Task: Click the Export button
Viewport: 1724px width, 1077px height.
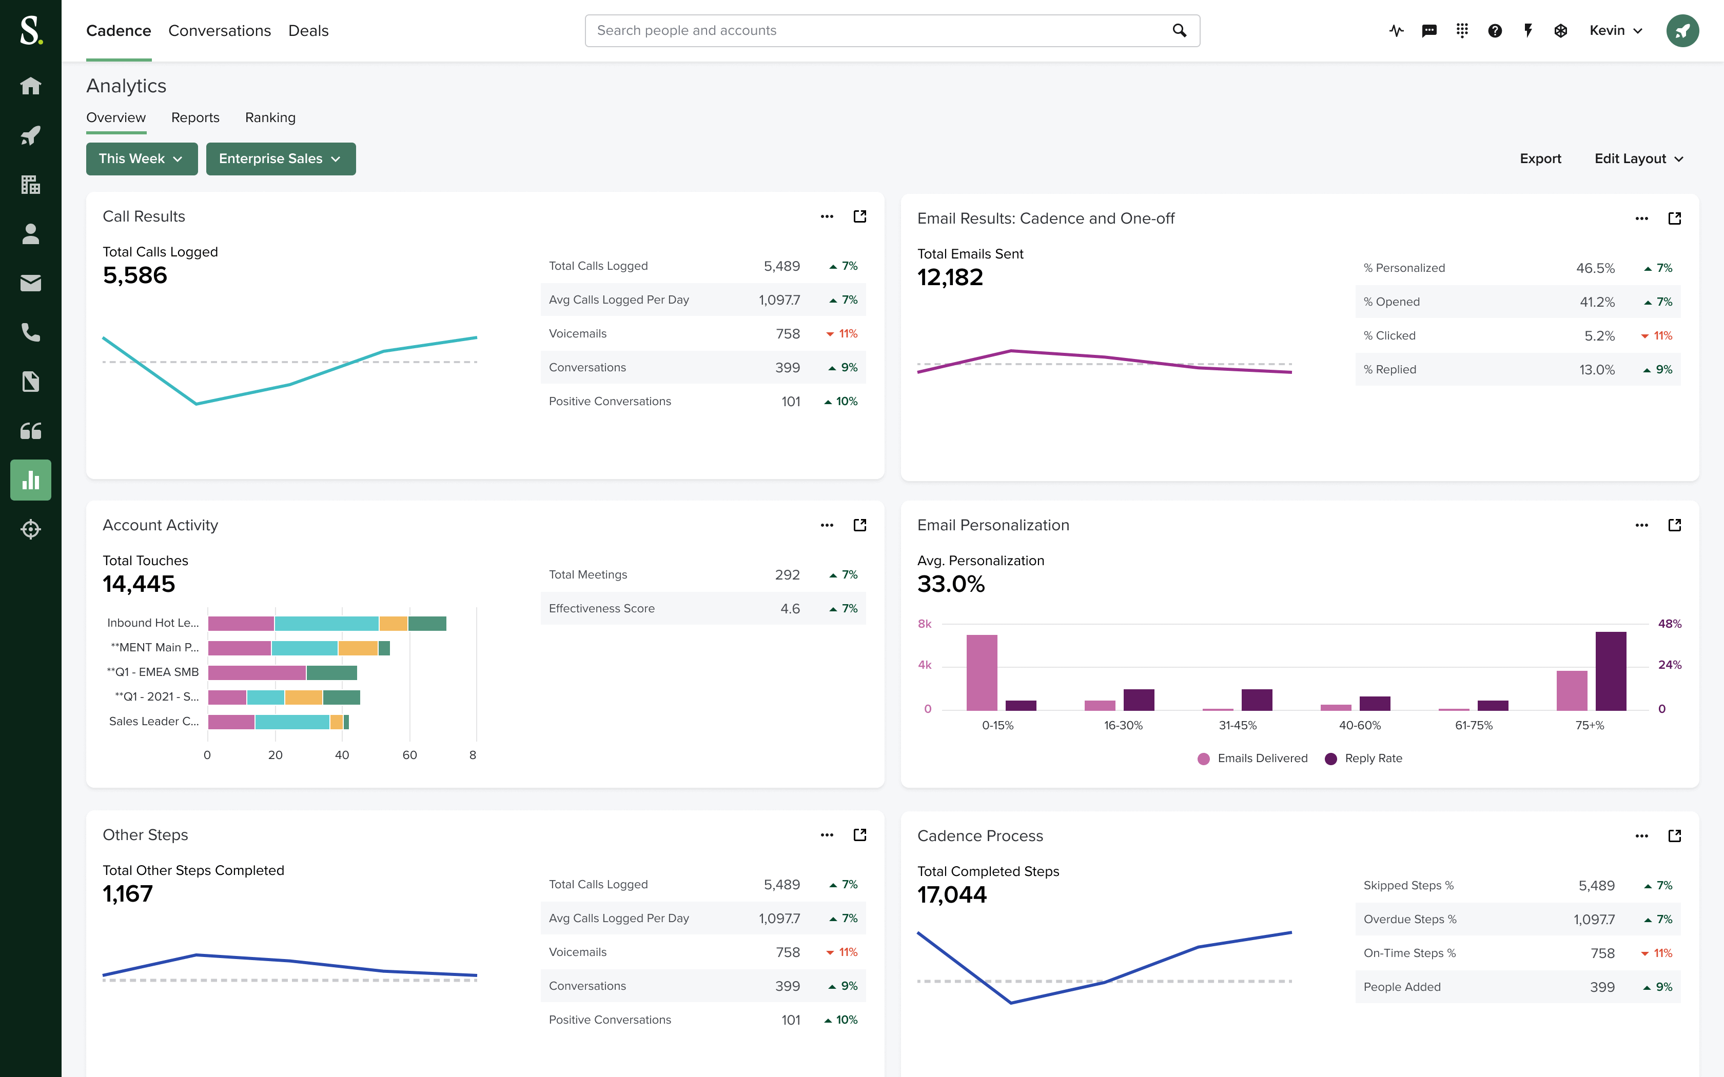Action: click(1540, 158)
